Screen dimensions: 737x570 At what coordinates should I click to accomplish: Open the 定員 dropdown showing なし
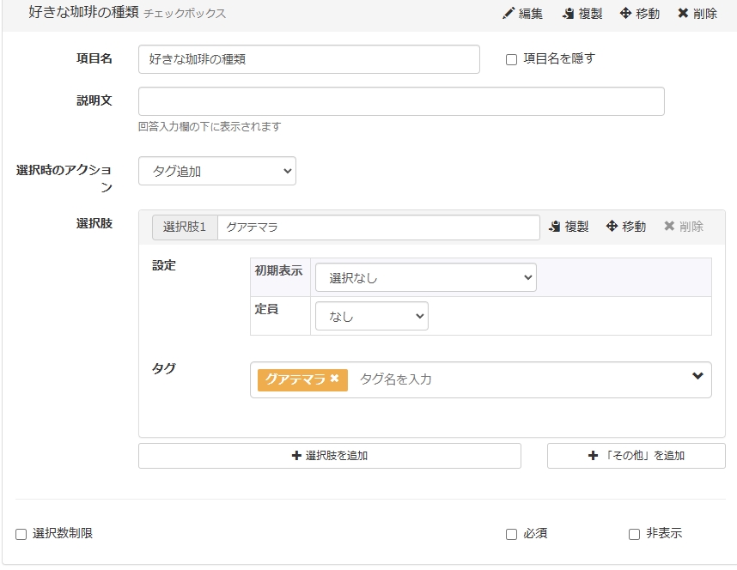coord(371,316)
